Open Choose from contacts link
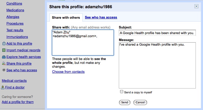 coord(68,72)
